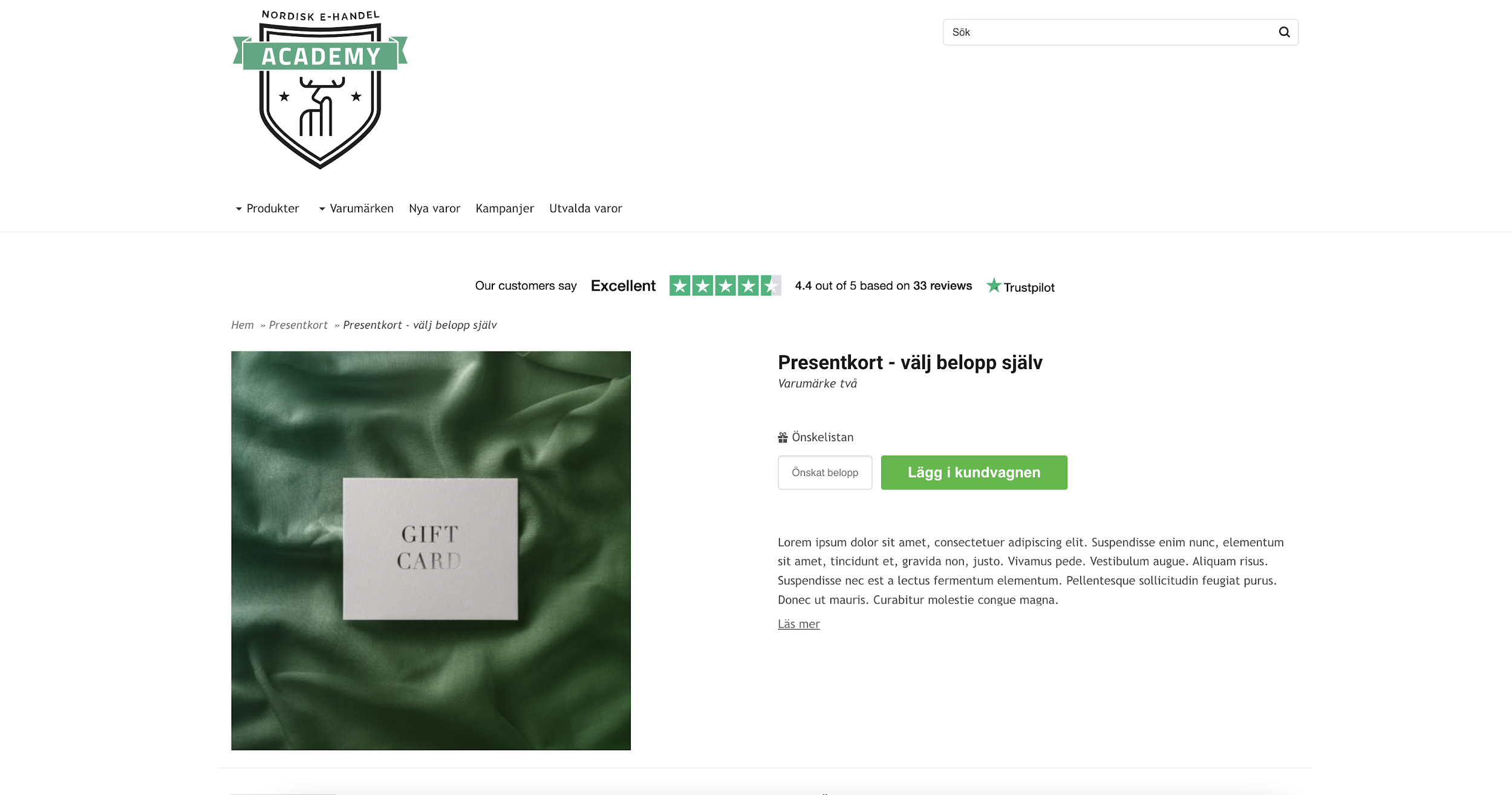
Task: Go to Utvalda varor
Action: coord(585,208)
